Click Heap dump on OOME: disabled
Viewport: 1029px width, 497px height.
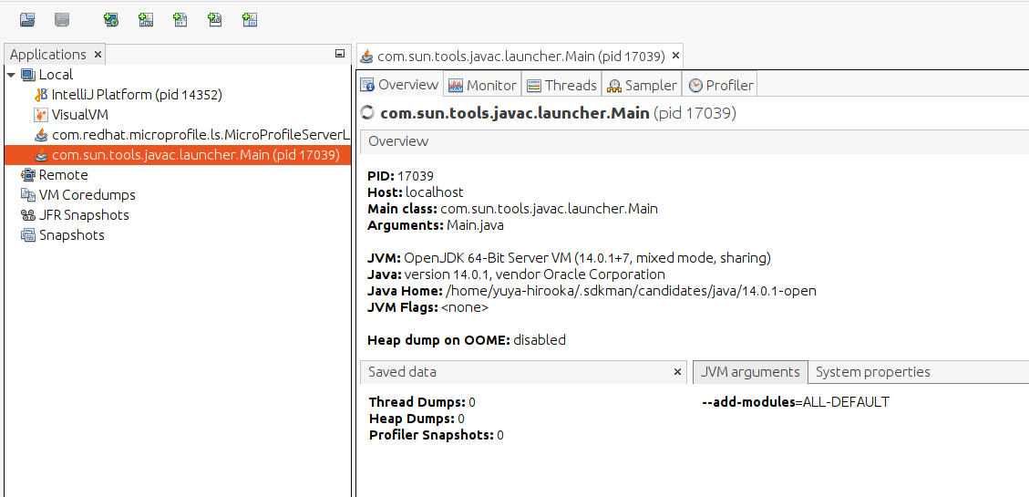tap(467, 340)
